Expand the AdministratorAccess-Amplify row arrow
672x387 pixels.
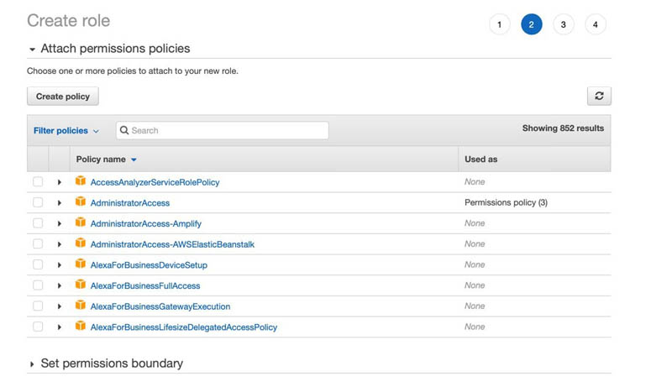pos(60,223)
